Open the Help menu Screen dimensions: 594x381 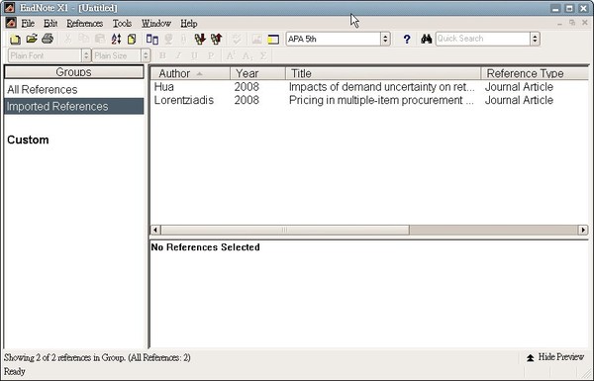pyautogui.click(x=189, y=24)
